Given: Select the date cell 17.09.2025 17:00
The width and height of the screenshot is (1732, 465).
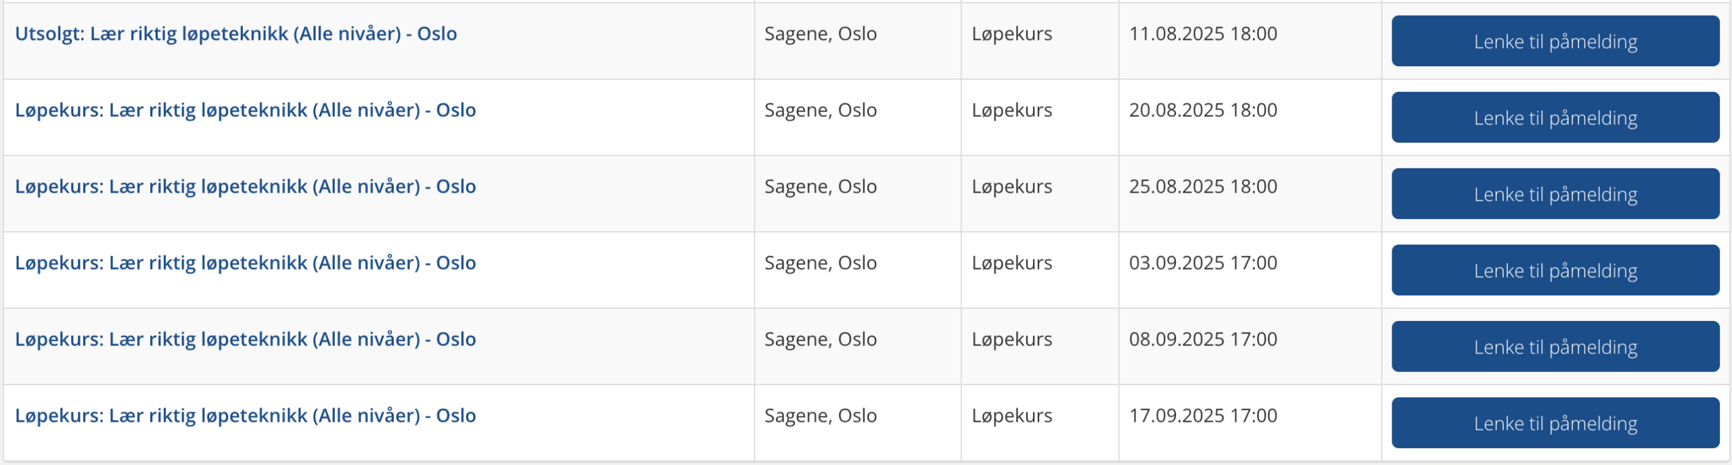Looking at the screenshot, I should (x=1203, y=416).
